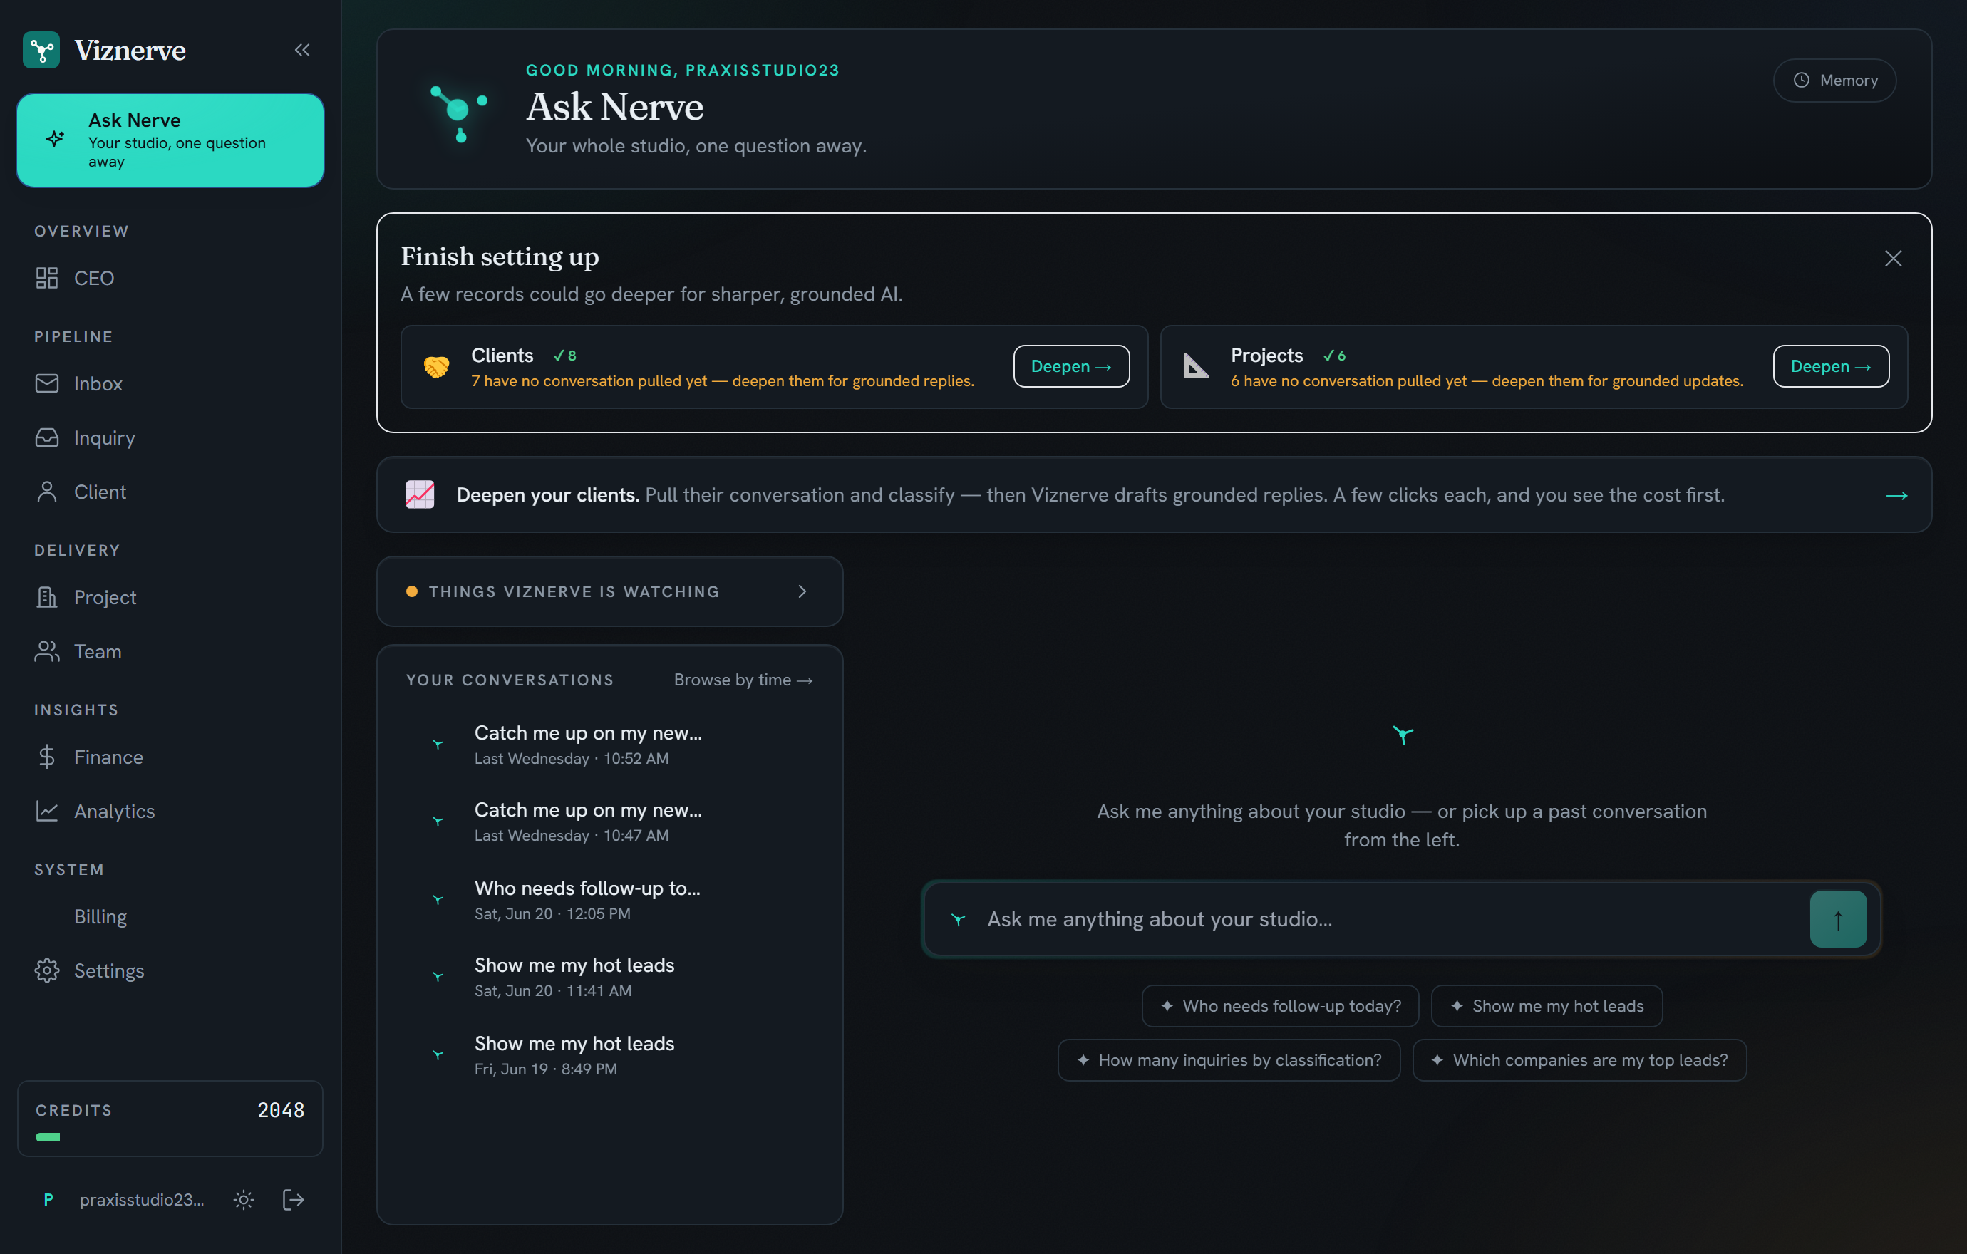Open conversation from Last Wednesday 10:52 AM

609,744
